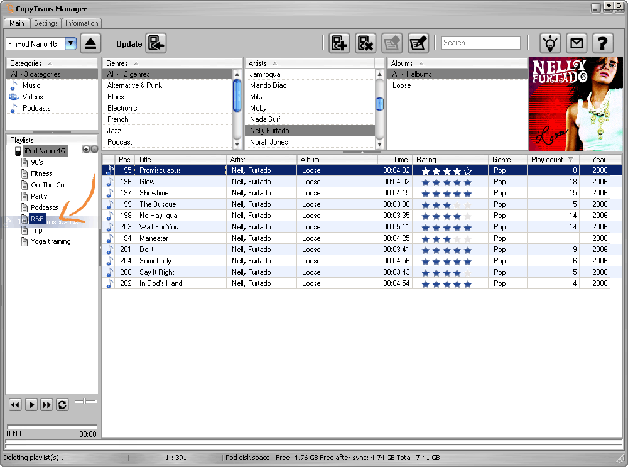628x467 pixels.
Task: Click the volume slider handle
Action: pos(84,401)
